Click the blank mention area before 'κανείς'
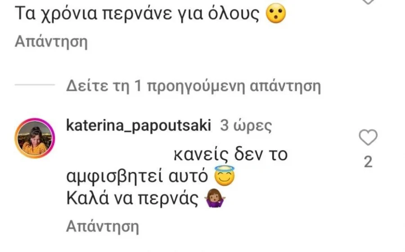 point(120,155)
